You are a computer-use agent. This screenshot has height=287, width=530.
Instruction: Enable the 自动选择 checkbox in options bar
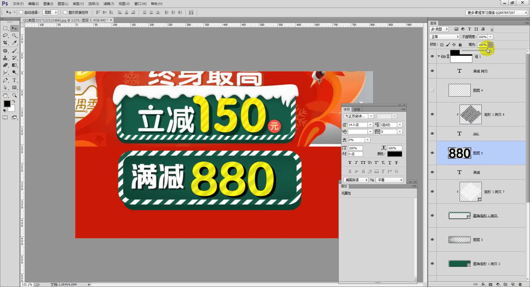[21, 12]
